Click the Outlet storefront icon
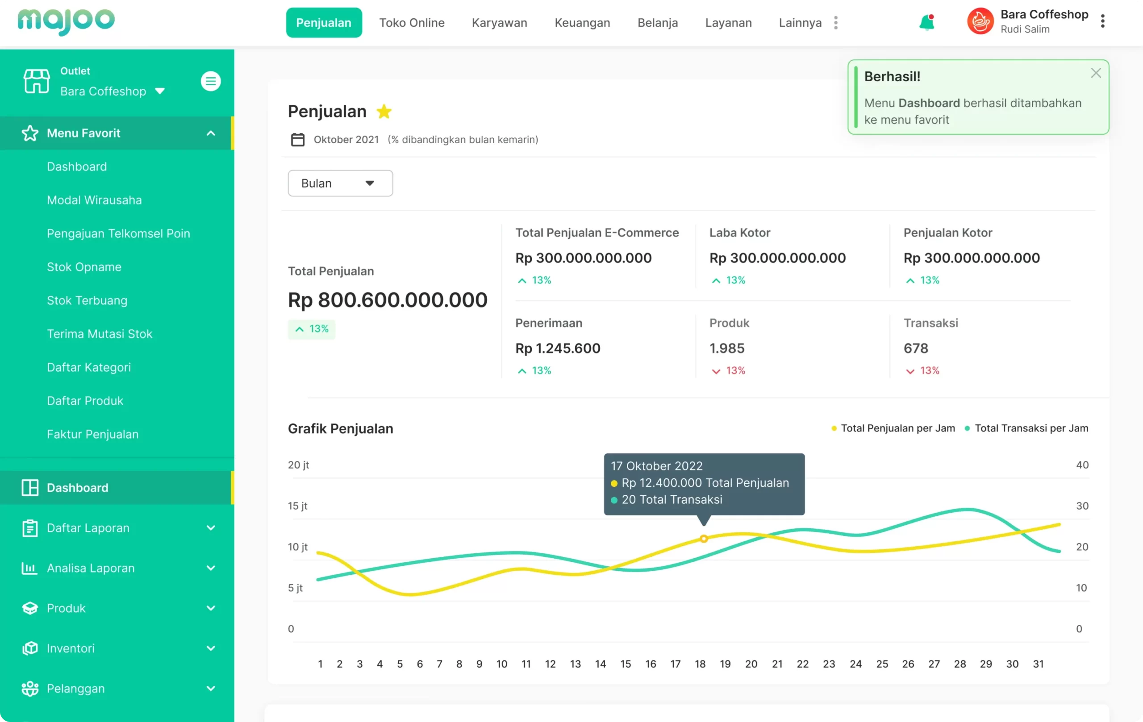 pyautogui.click(x=37, y=81)
